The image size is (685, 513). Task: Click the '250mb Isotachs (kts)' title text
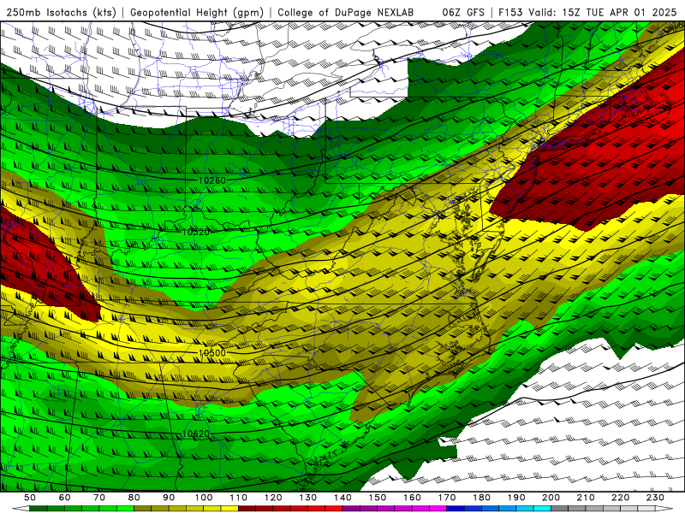(x=61, y=12)
